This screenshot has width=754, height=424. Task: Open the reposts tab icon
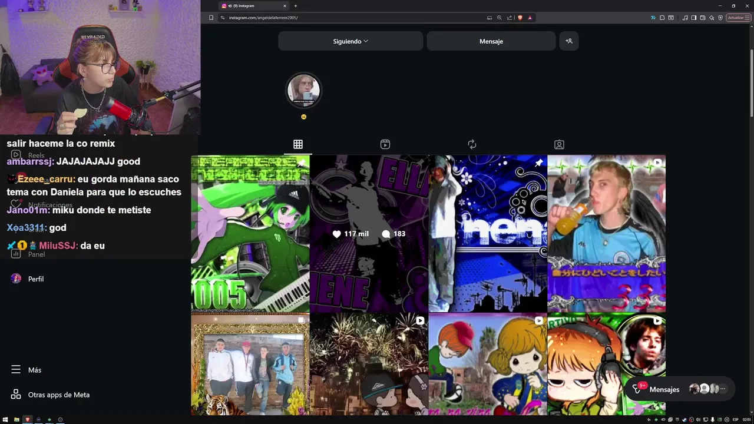point(472,144)
